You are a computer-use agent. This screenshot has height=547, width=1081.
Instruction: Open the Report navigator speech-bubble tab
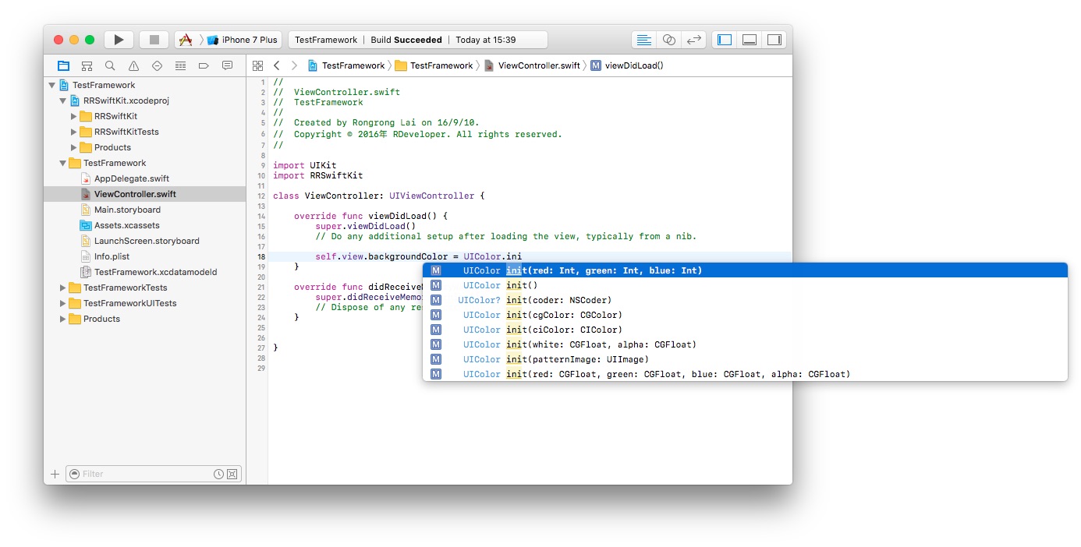[x=227, y=65]
